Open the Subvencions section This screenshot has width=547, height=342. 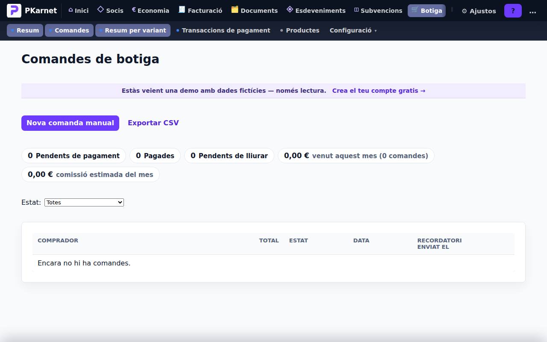coord(378,11)
